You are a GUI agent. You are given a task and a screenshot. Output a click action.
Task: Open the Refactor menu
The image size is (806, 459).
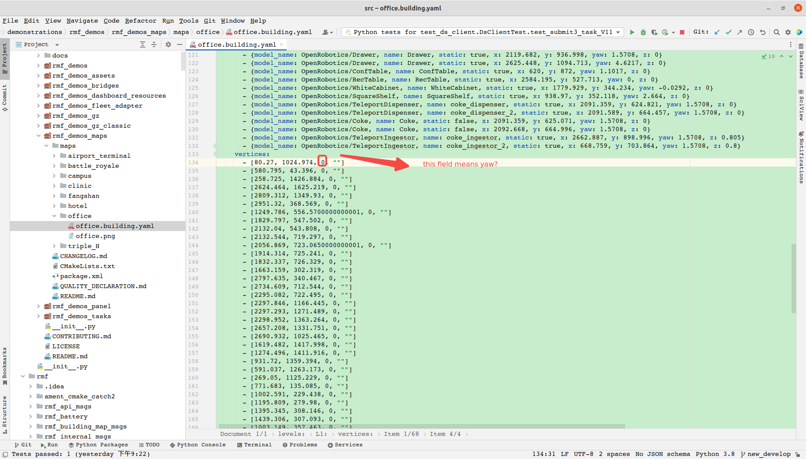click(x=140, y=20)
